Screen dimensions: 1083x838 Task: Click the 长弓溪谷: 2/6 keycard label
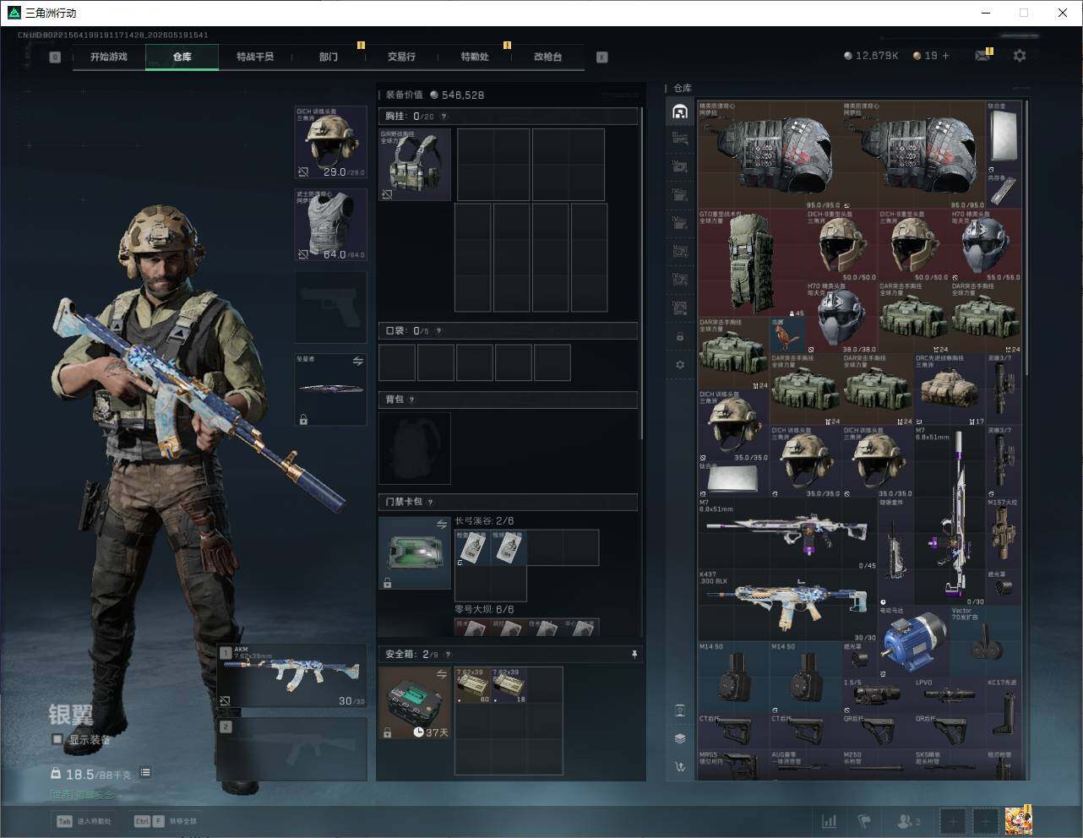pyautogui.click(x=484, y=521)
